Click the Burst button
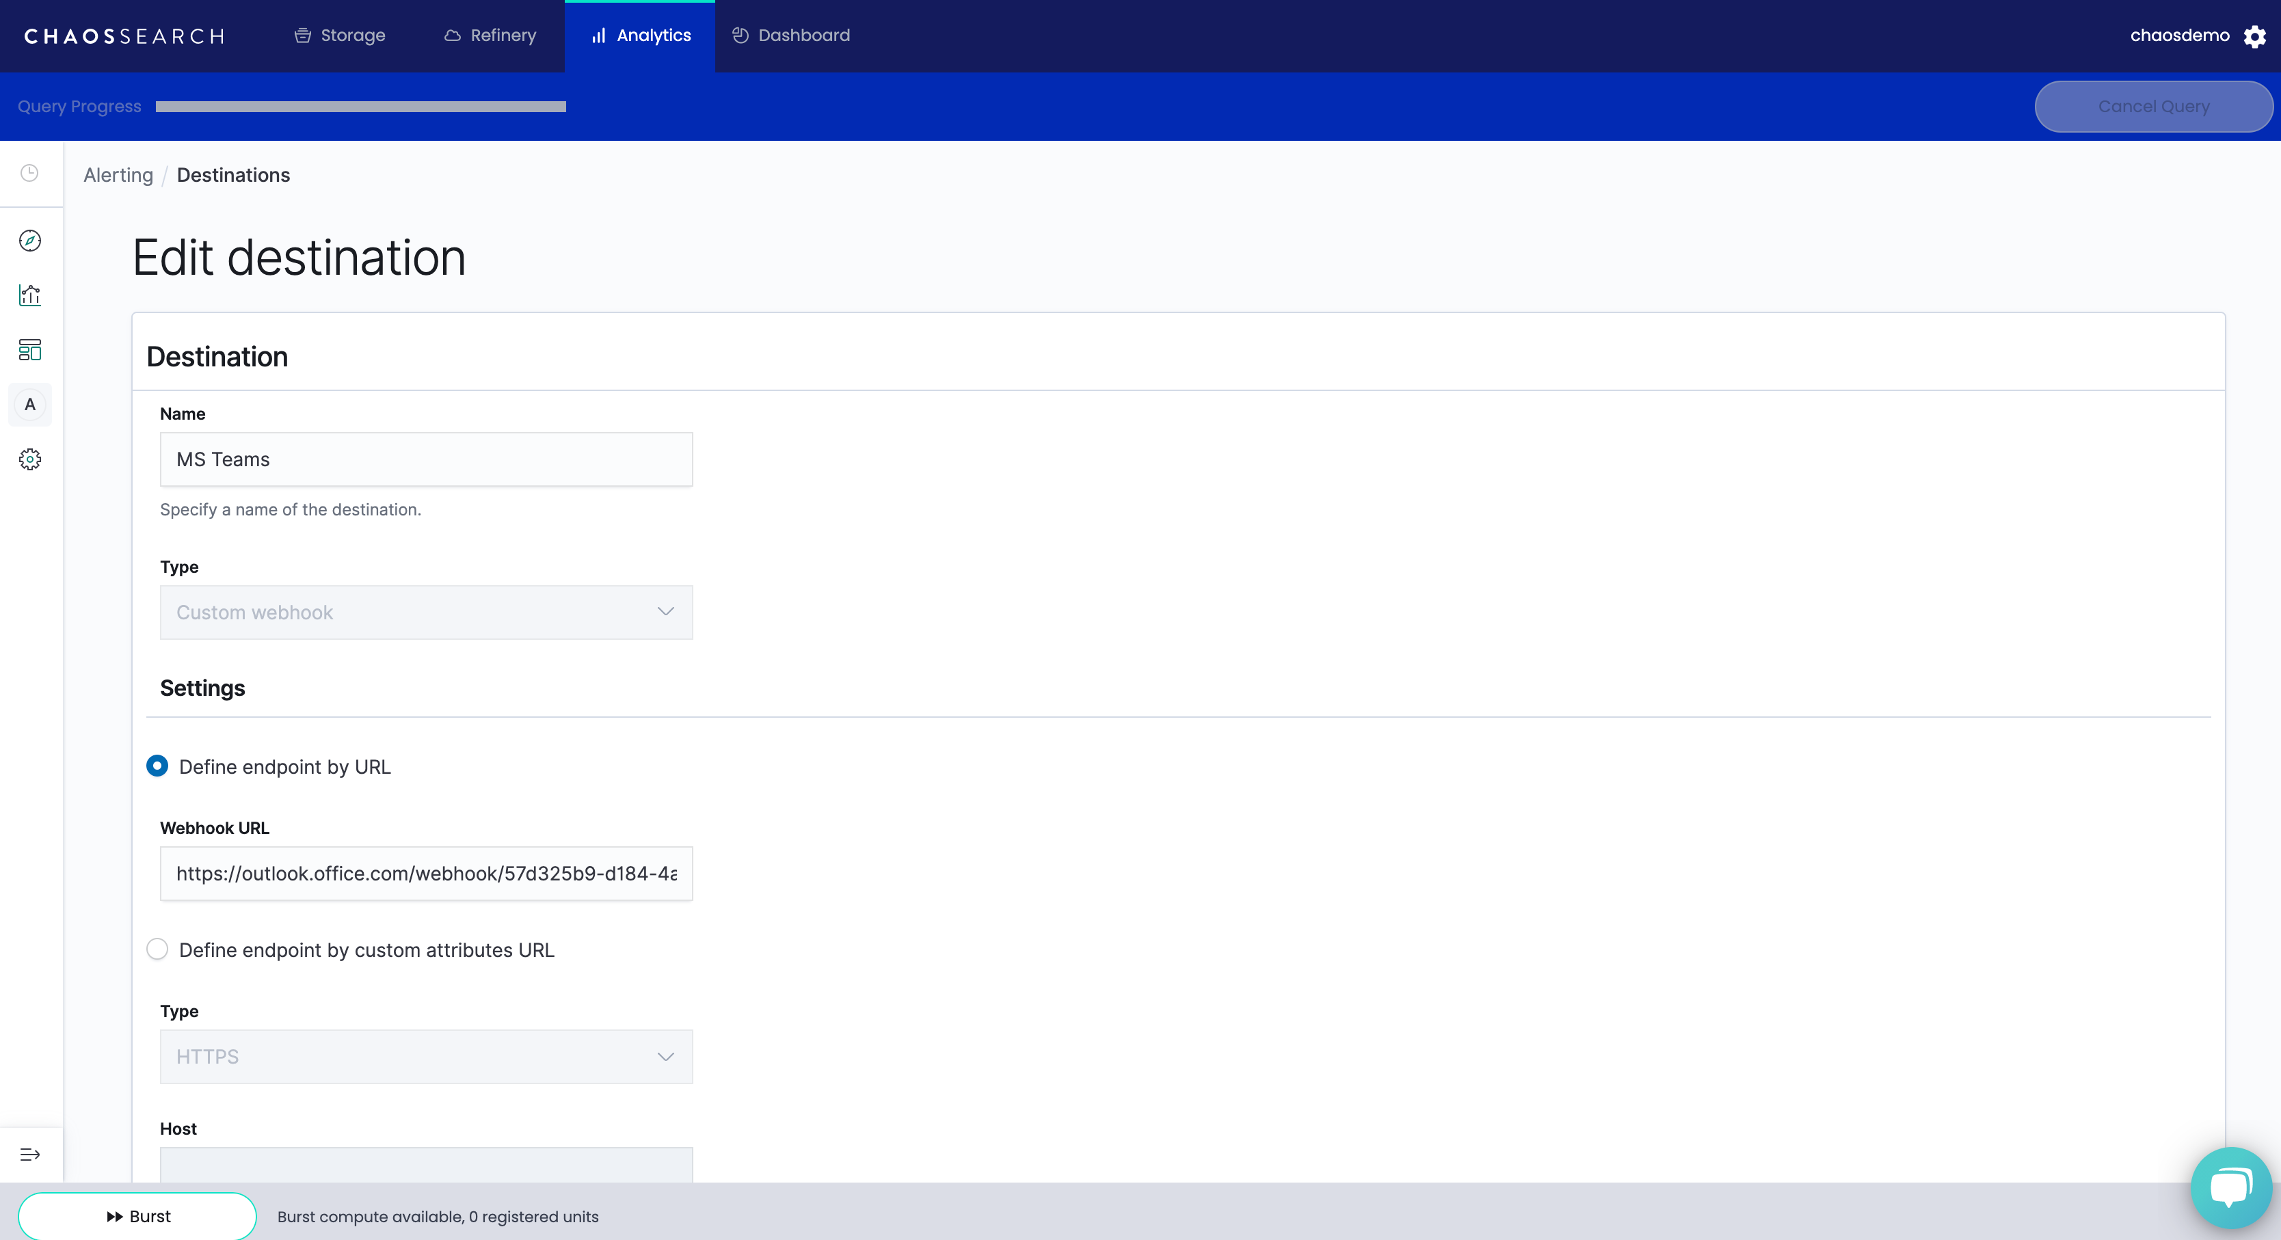Screen dimensions: 2281x1240 pos(137,1216)
